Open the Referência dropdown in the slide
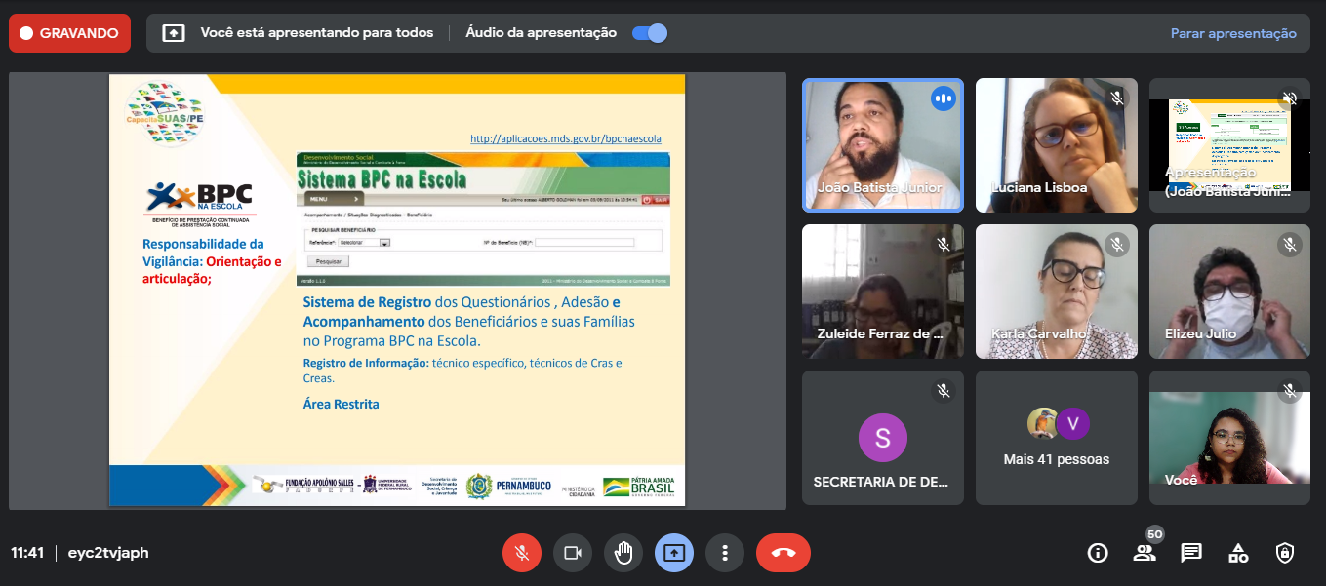This screenshot has height=586, width=1326. click(384, 243)
